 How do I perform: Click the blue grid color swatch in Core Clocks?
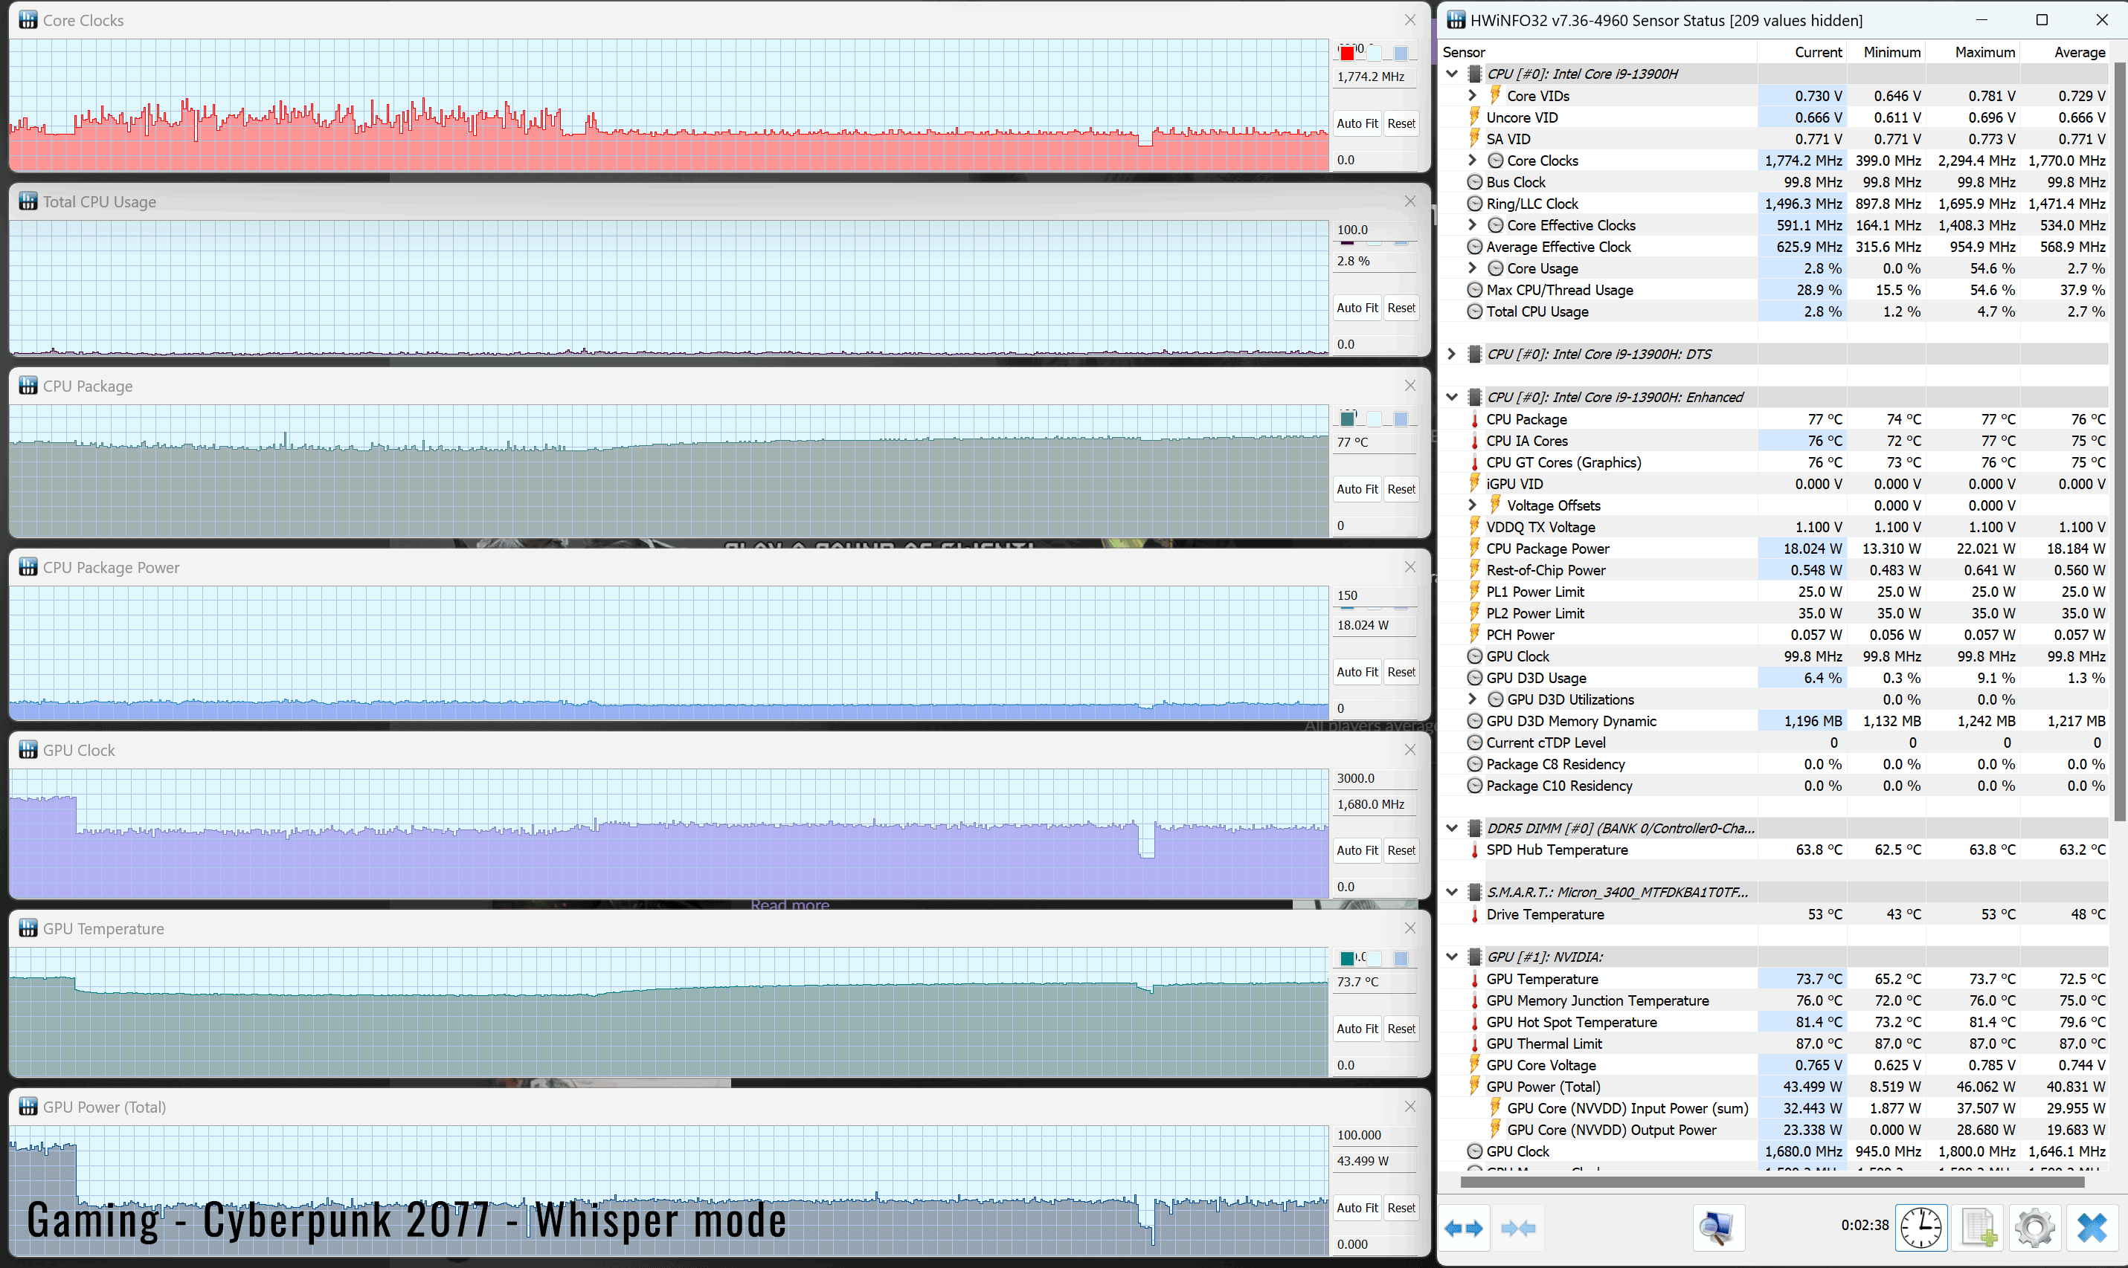tap(1401, 53)
